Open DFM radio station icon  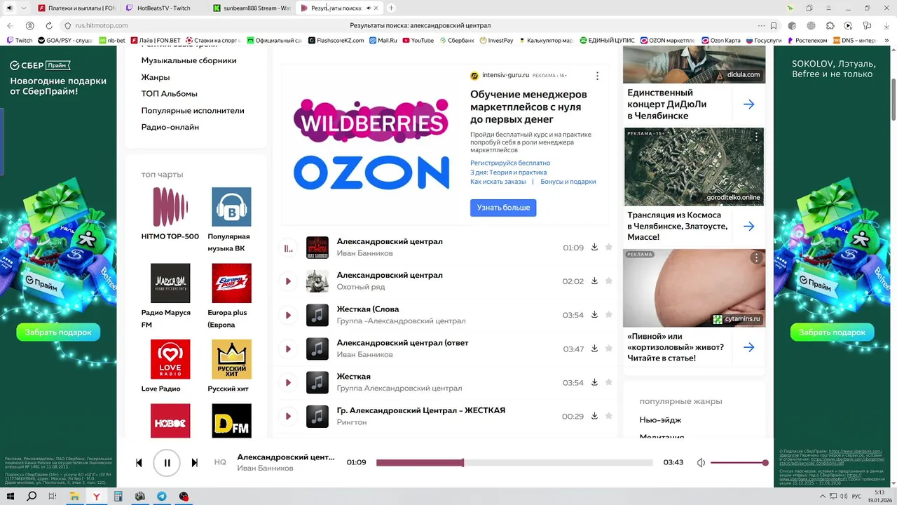(231, 421)
